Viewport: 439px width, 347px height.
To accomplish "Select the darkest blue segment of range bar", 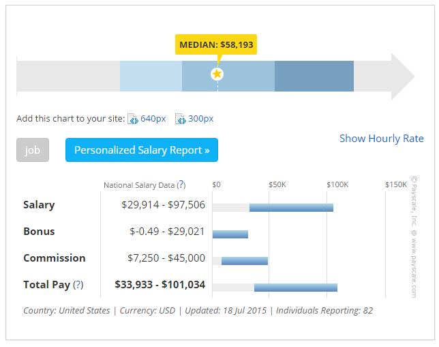I will [x=314, y=76].
